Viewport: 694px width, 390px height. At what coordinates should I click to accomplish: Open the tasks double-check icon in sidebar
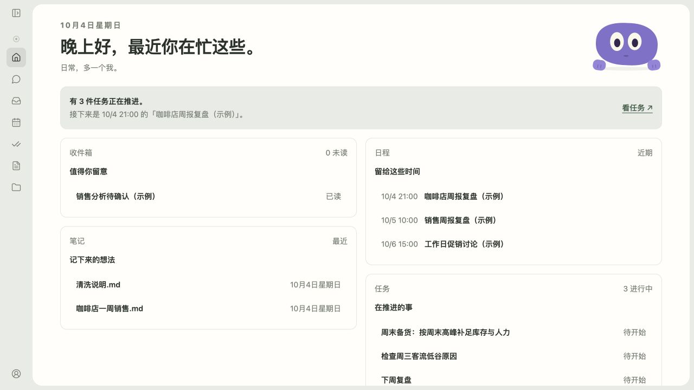[x=16, y=144]
